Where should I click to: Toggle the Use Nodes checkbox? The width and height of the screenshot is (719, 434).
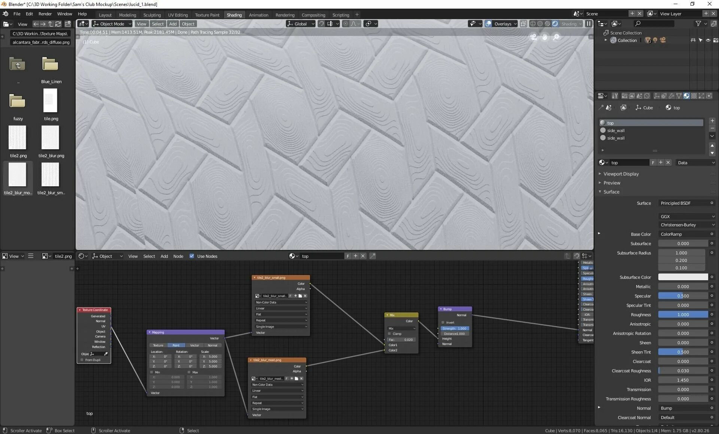(x=192, y=256)
